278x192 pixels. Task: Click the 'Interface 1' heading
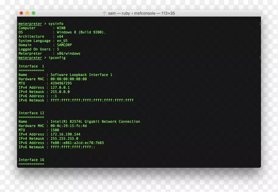tap(31, 66)
